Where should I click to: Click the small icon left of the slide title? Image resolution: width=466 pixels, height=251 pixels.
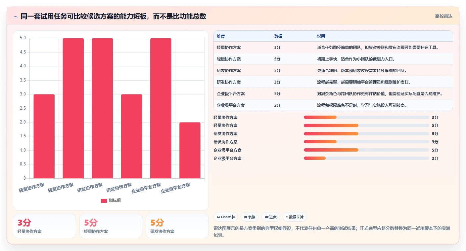point(16,17)
